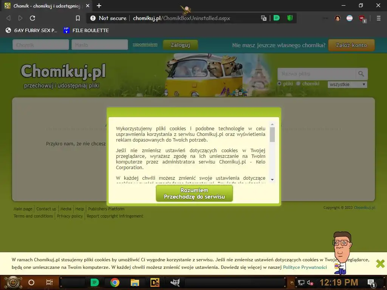
Task: Click the Załóż konto button
Action: [351, 45]
